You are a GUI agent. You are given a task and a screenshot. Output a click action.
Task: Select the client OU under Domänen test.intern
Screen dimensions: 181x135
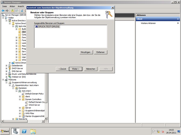(27, 97)
